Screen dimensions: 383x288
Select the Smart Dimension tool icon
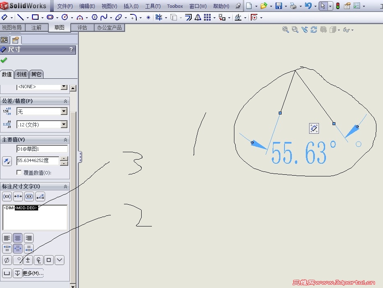pos(4,17)
